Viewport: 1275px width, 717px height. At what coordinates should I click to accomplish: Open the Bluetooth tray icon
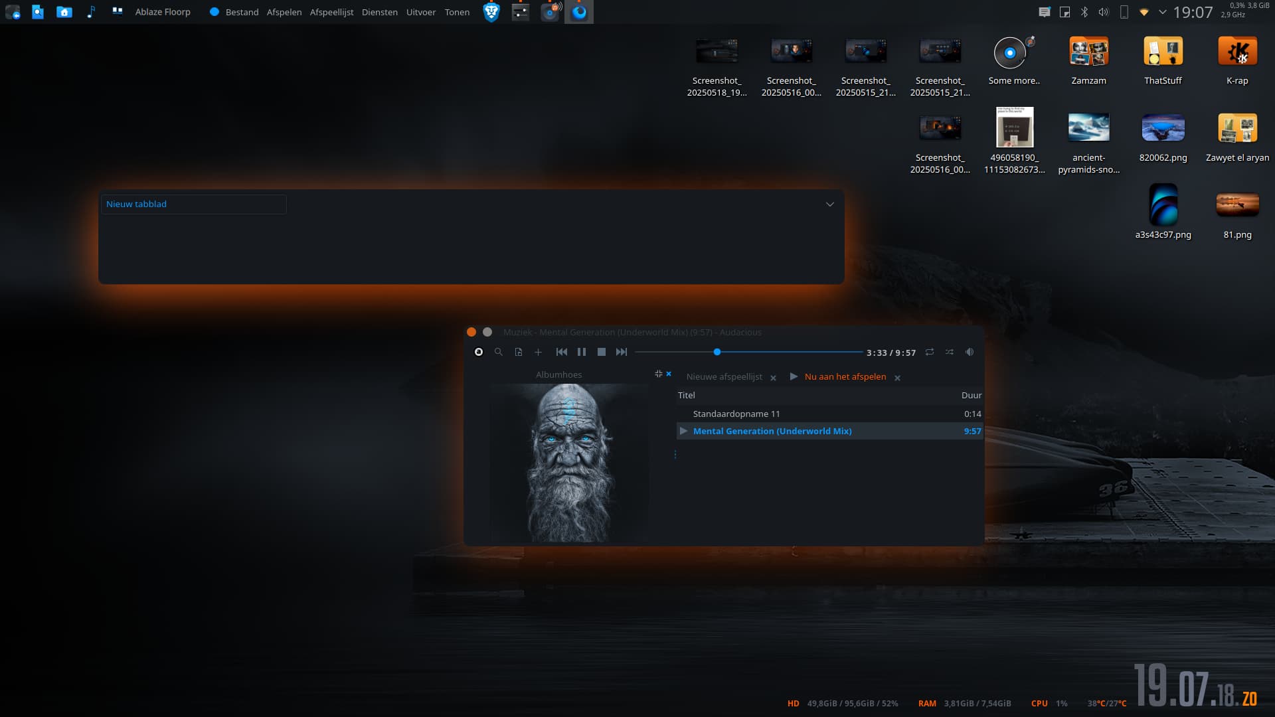1084,12
